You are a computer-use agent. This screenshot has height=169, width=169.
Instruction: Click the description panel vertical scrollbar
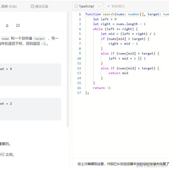pos(68,69)
